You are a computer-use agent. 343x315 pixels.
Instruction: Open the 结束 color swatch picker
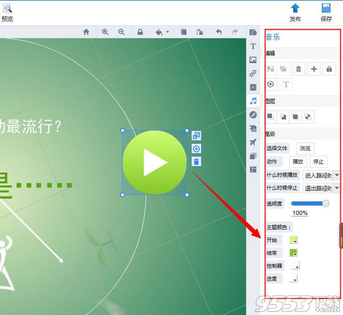pyautogui.click(x=293, y=253)
